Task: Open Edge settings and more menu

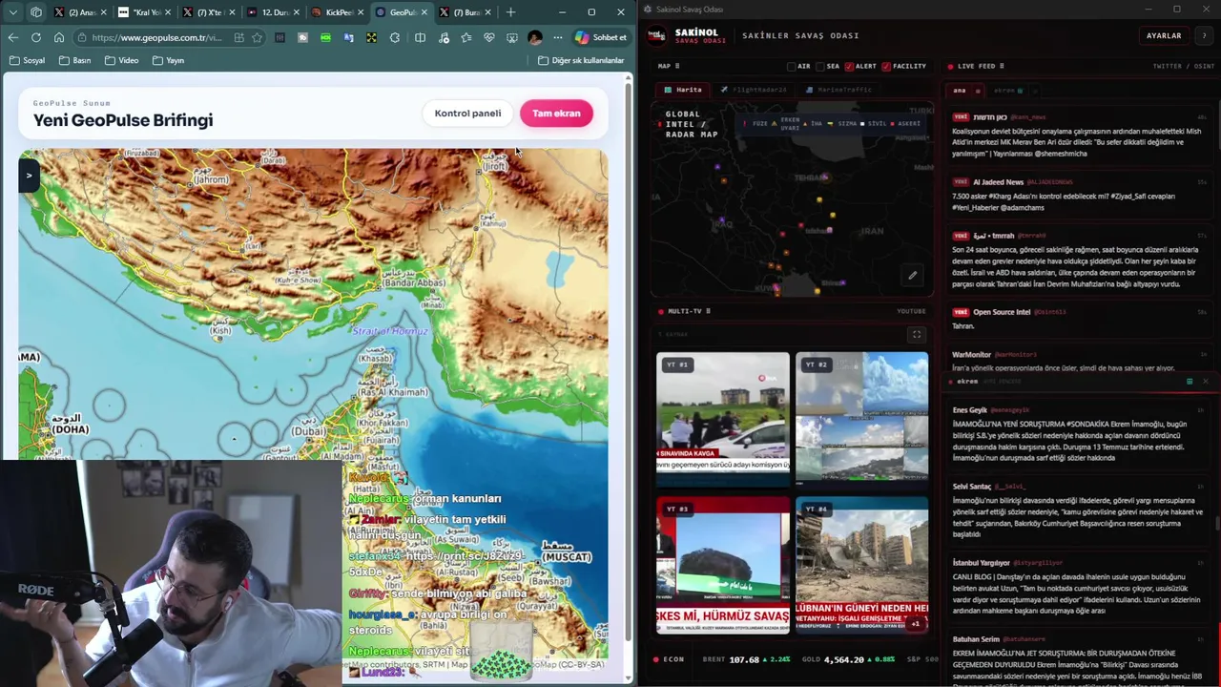Action: pos(558,37)
